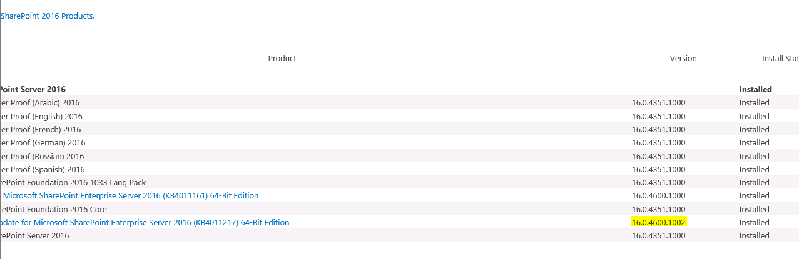Select the Proof (French) 2016 row
The height and width of the screenshot is (259, 799).
point(399,130)
